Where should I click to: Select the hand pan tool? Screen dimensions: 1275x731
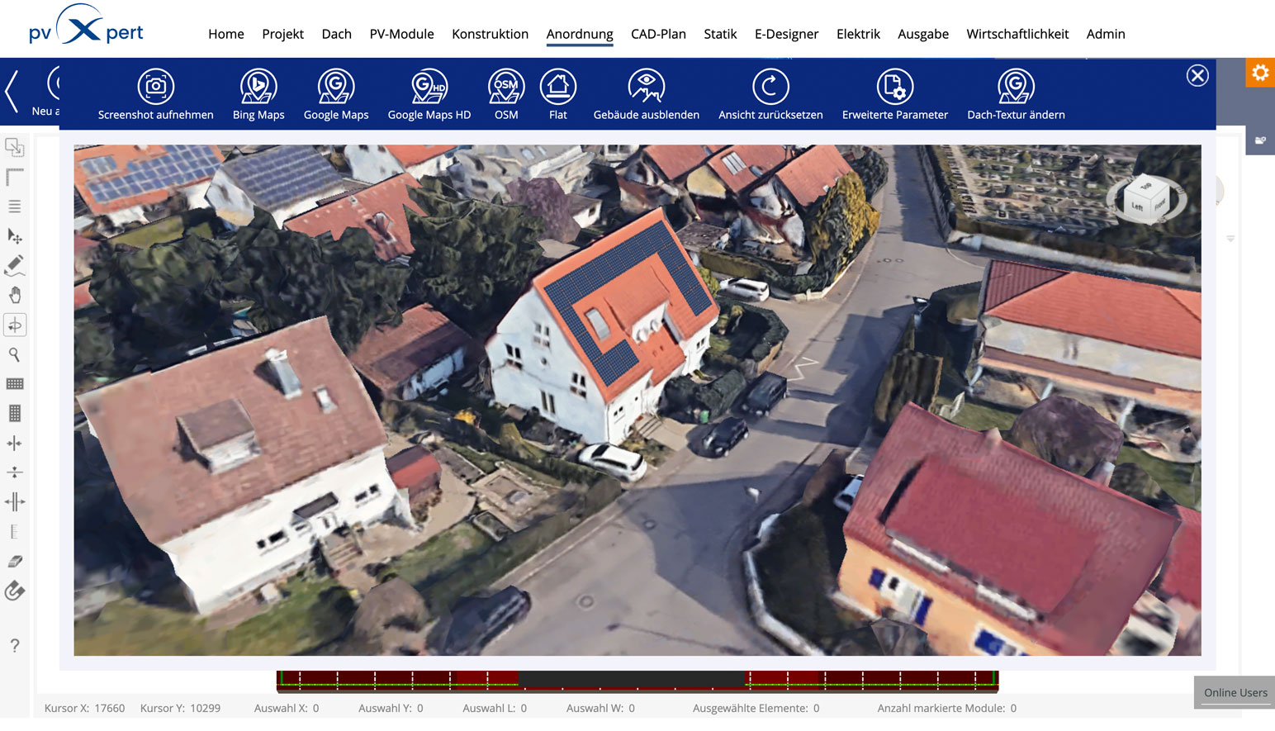(x=15, y=296)
